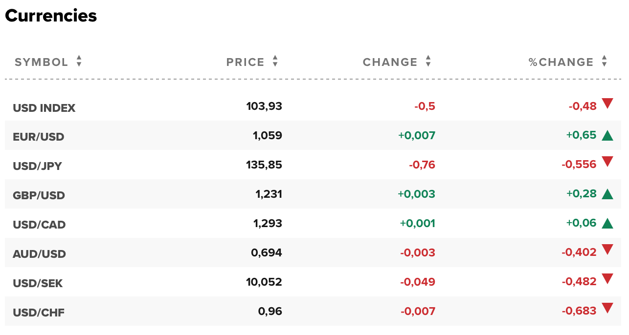Click the GBP/USD symbol label

coord(39,195)
